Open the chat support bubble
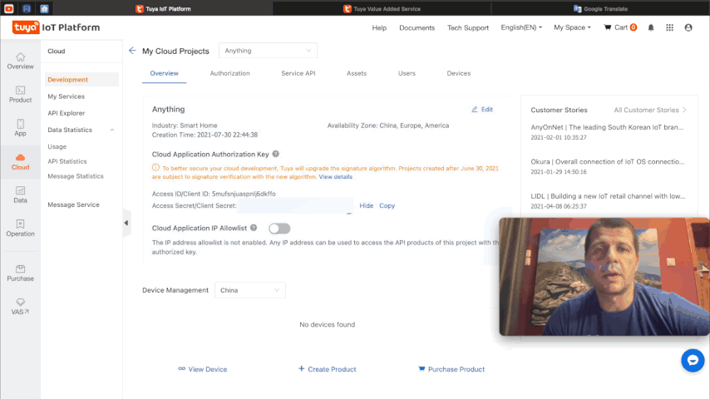The height and width of the screenshot is (399, 710). tap(693, 361)
